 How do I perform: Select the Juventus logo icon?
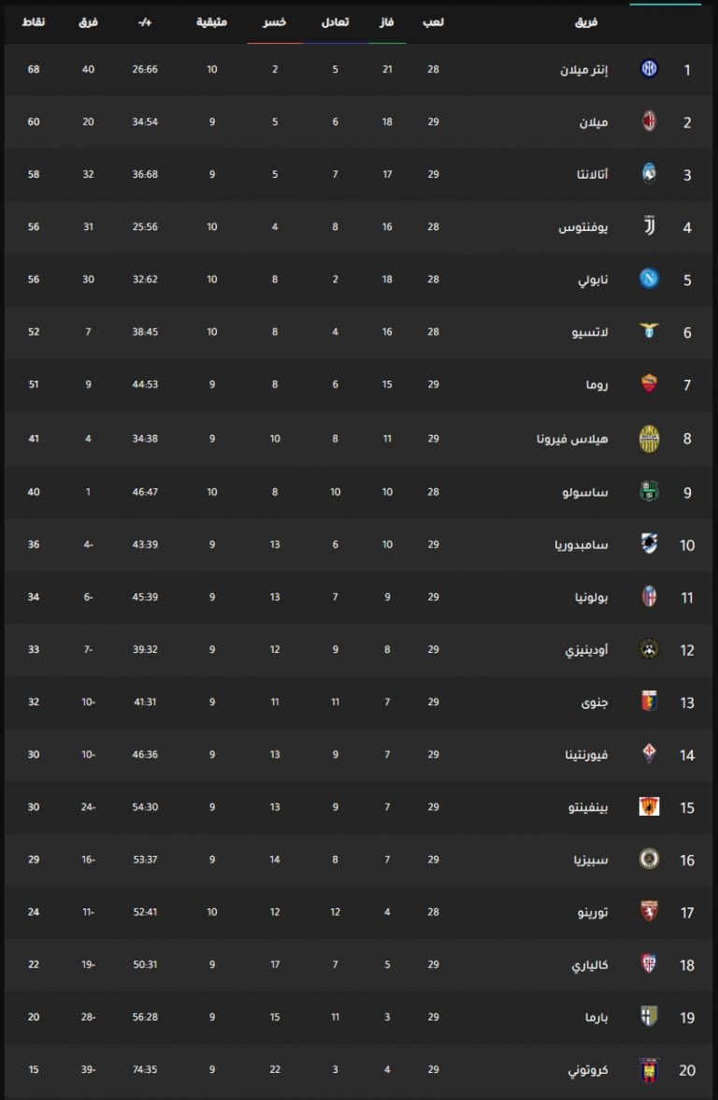(x=649, y=226)
